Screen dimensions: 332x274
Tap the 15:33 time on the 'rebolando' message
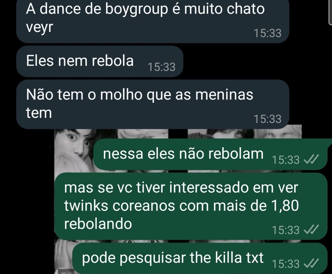click(286, 230)
